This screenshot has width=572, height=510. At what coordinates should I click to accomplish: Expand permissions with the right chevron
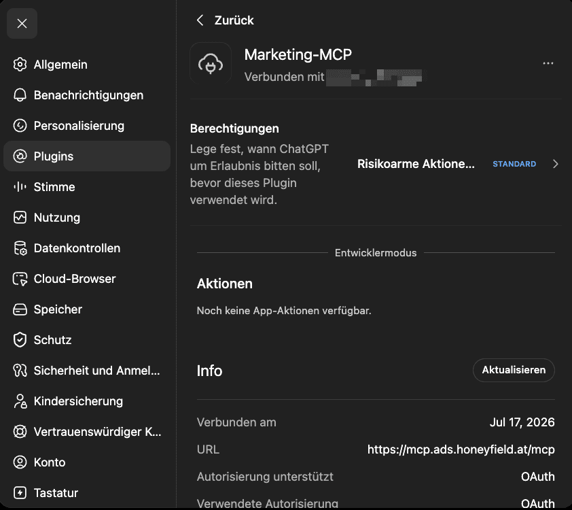pos(555,164)
